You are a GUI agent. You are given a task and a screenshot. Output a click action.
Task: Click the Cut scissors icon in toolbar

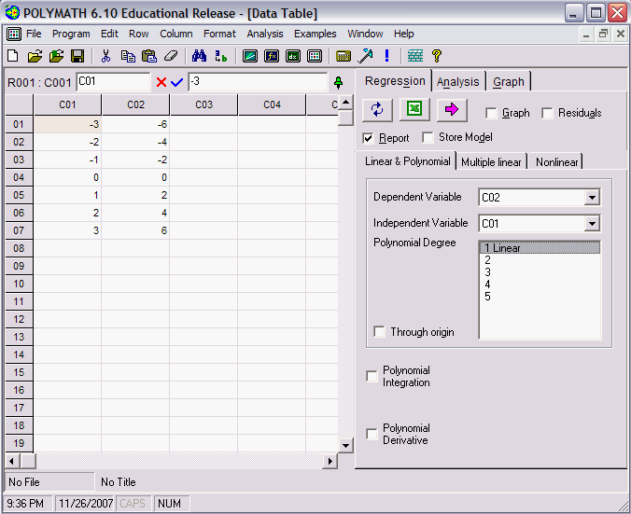tap(105, 56)
